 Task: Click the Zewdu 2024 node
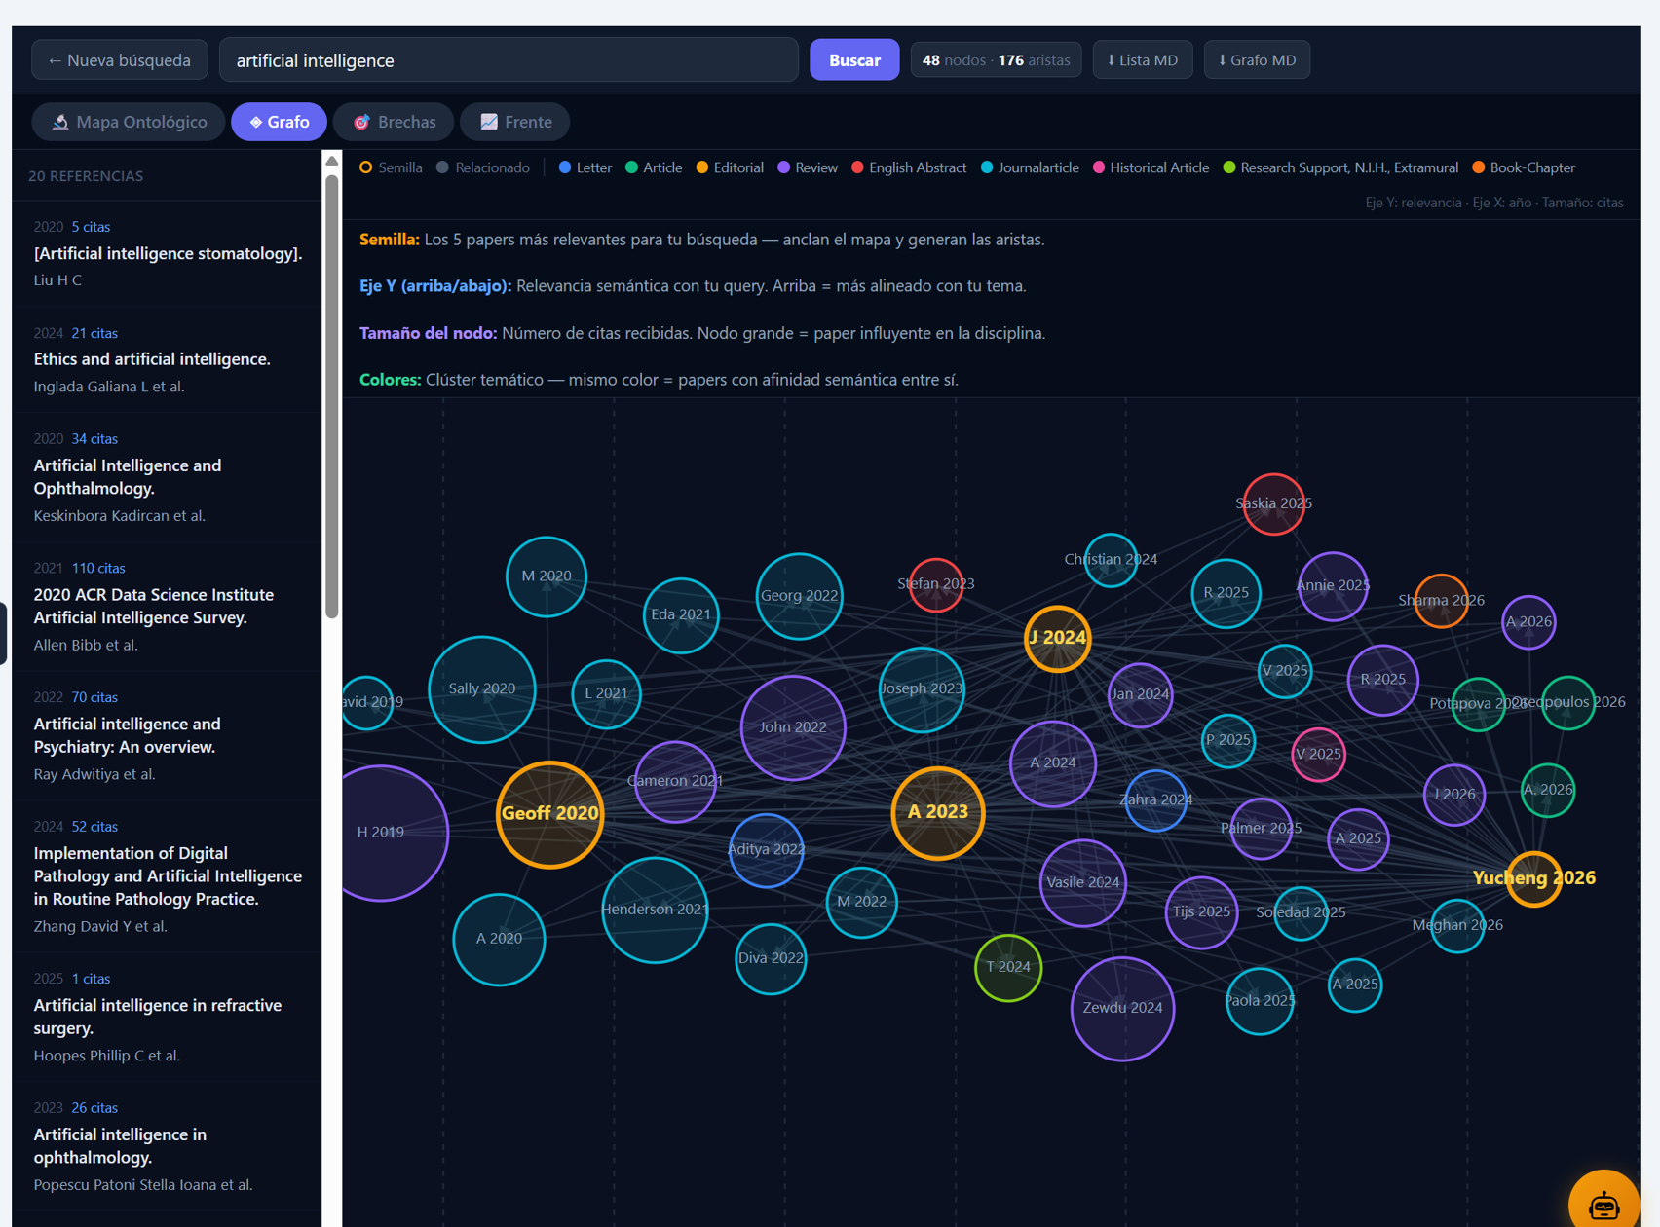[1122, 1009]
